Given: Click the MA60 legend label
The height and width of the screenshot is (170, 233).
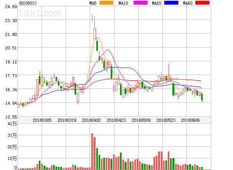Looking at the screenshot, I should click(x=188, y=3).
